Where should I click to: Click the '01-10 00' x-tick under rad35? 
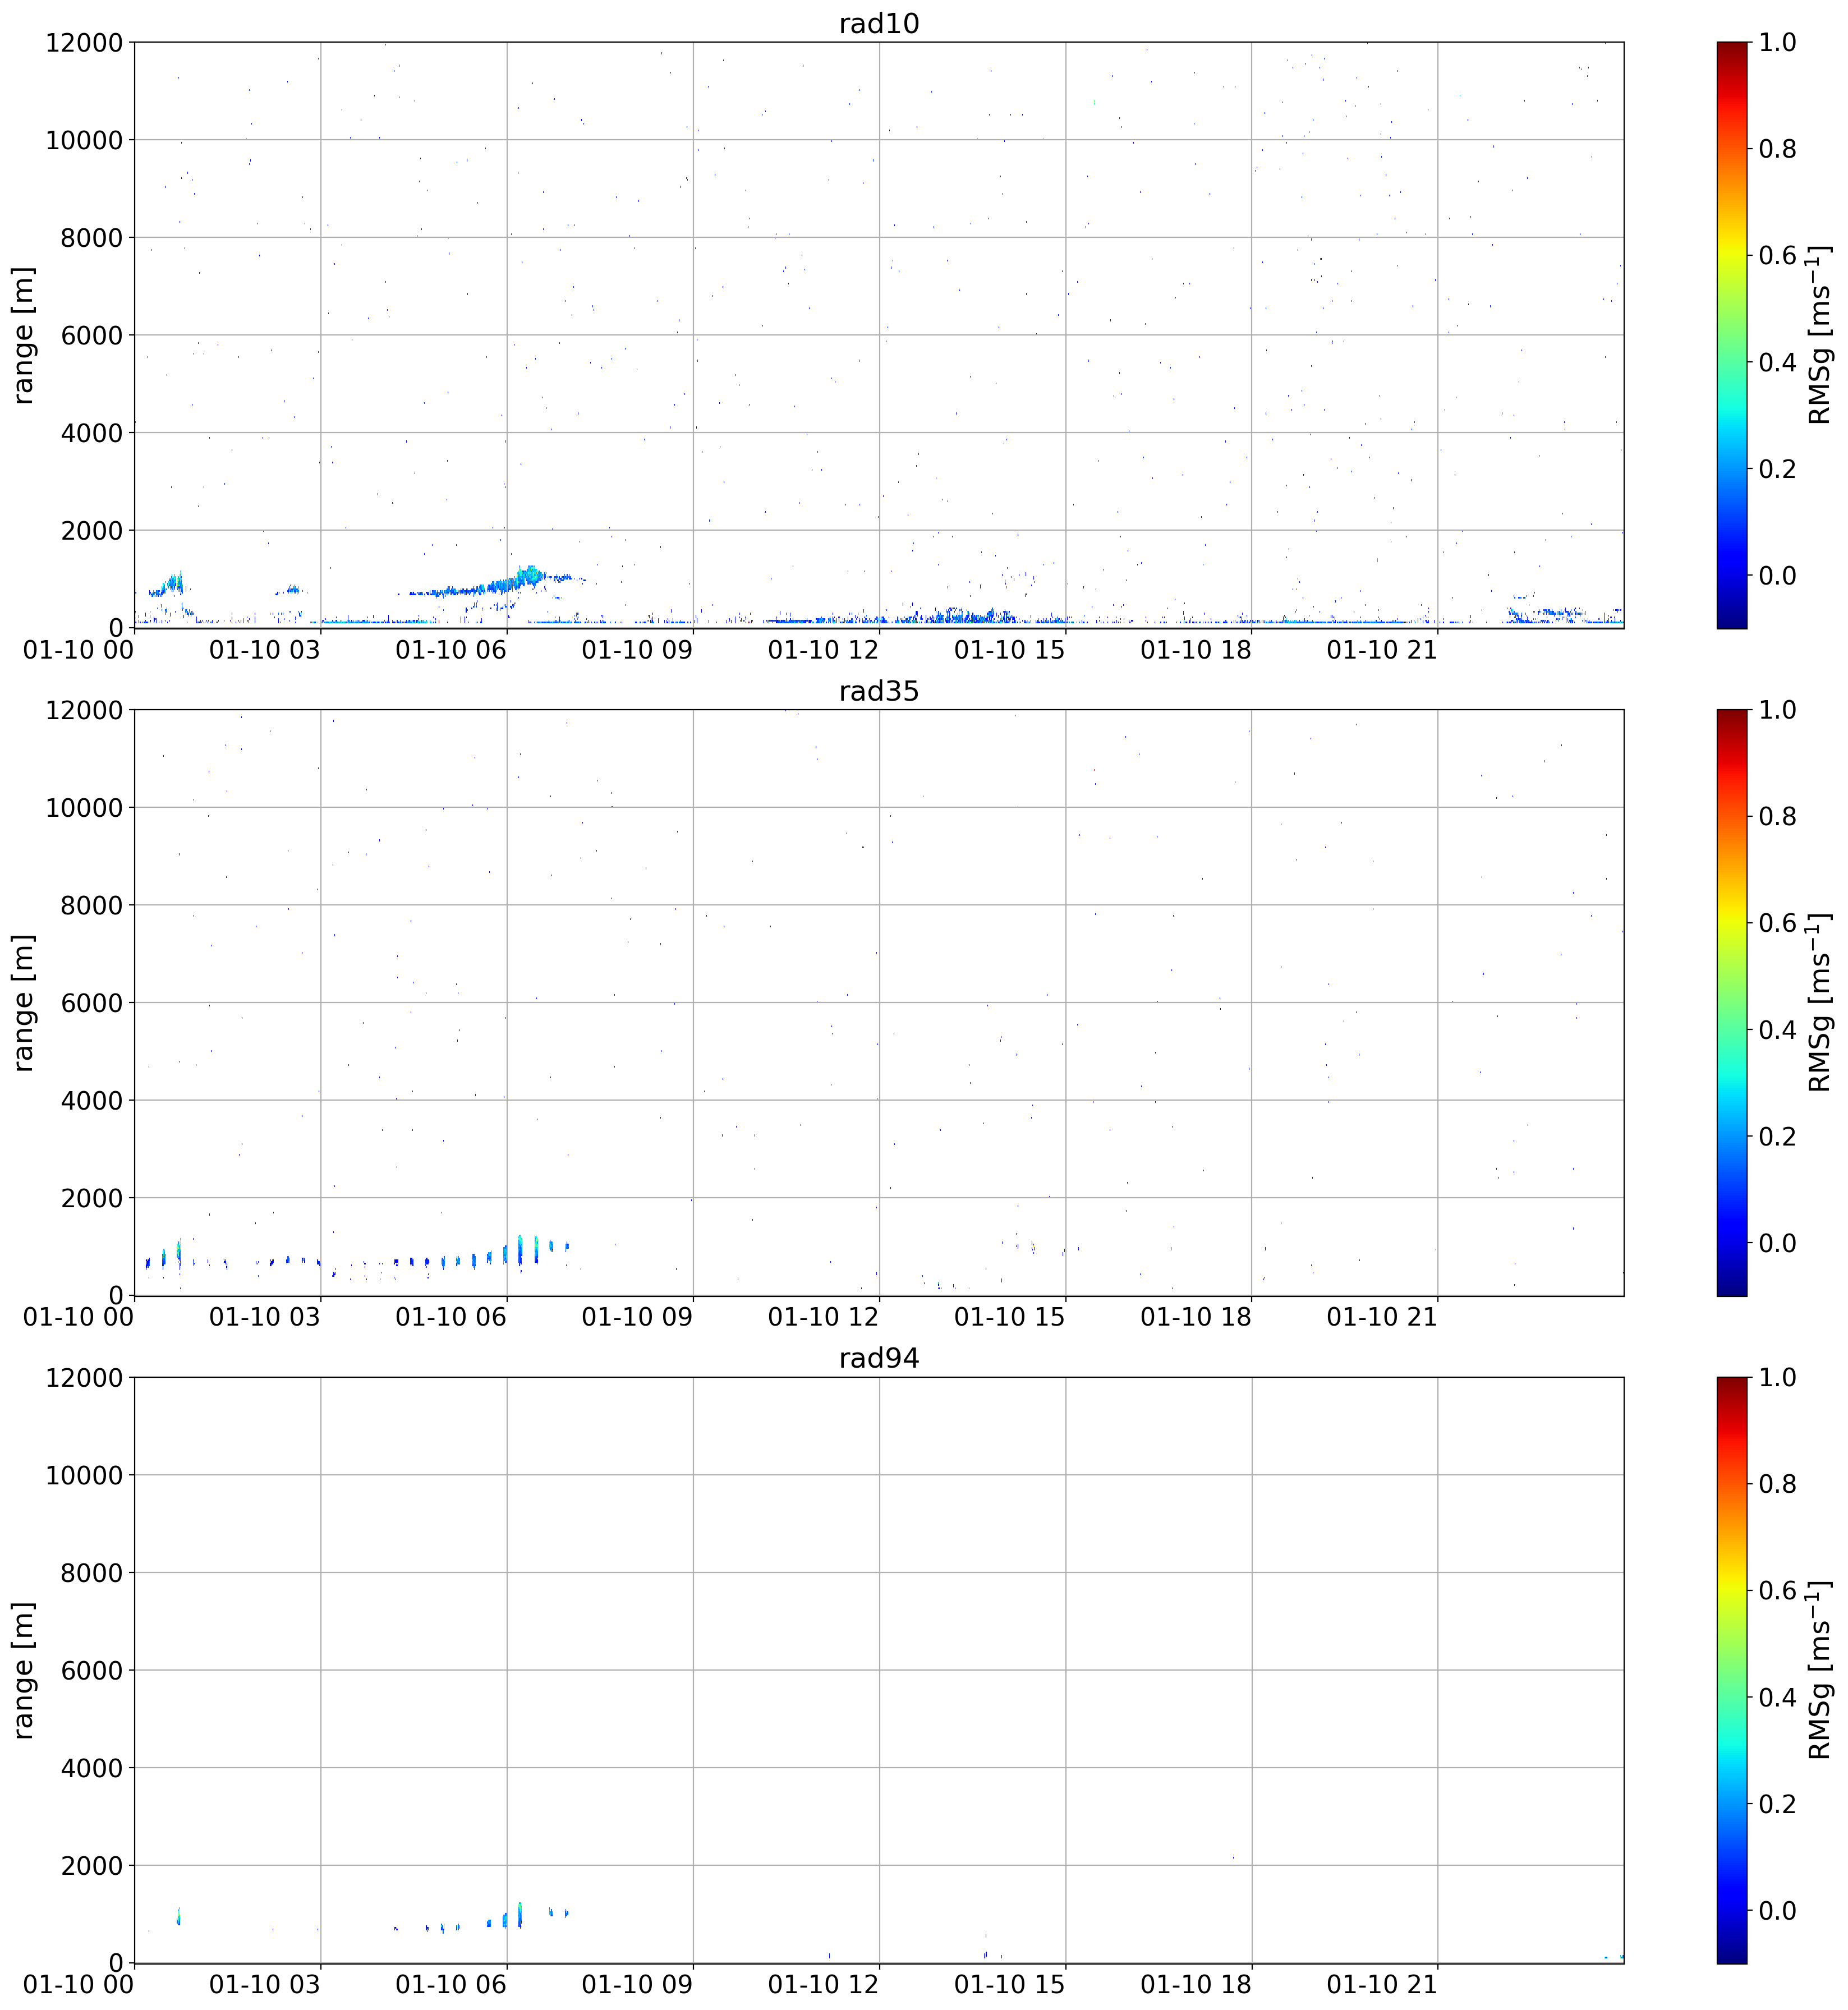pos(78,1318)
